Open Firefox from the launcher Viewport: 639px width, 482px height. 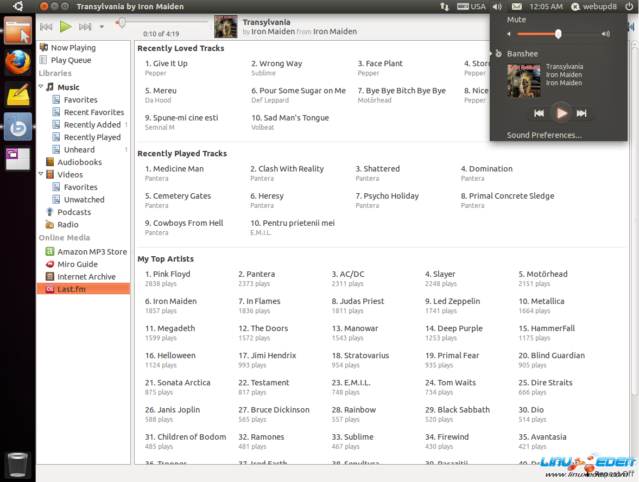click(x=18, y=62)
